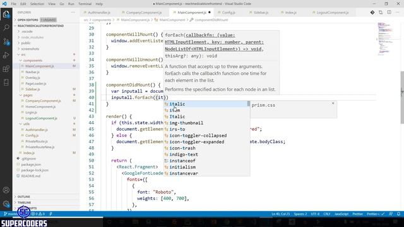Image resolution: width=404 pixels, height=227 pixels.
Task: Open the Run menu
Action: click(x=71, y=4)
